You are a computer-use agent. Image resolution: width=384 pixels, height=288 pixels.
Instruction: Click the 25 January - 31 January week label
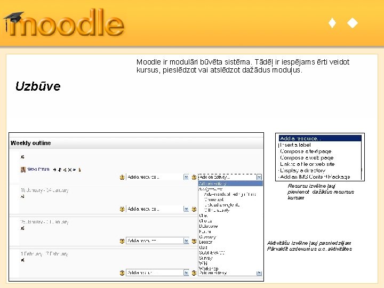click(x=45, y=222)
